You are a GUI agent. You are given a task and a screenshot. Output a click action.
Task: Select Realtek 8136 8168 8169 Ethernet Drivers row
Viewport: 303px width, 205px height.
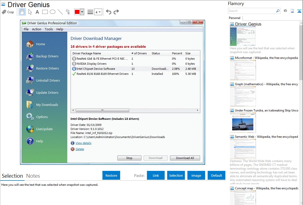coord(135,74)
